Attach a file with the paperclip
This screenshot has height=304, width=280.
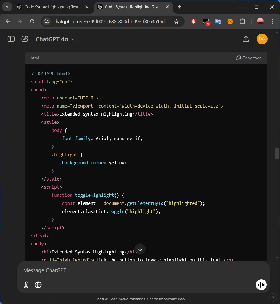26,285
